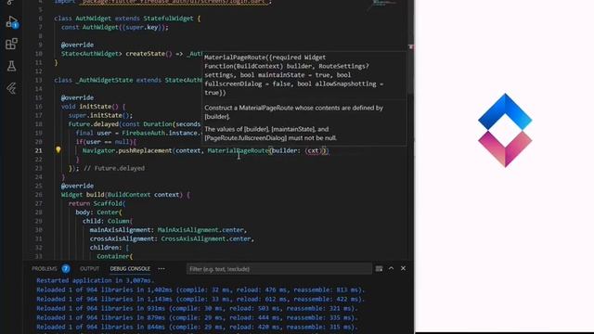The height and width of the screenshot is (334, 594).
Task: Maximize the panel with the chevron up
Action: tap(392, 268)
